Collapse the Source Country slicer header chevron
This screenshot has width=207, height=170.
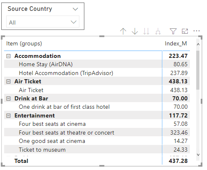76,9
